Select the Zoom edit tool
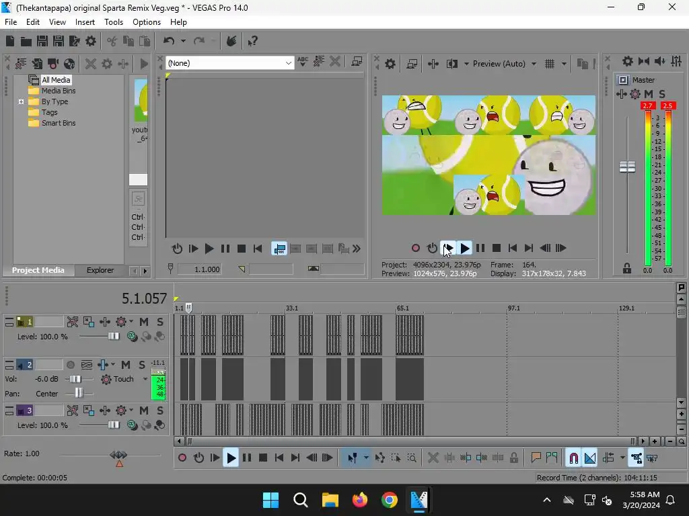The image size is (689, 516). 412,458
